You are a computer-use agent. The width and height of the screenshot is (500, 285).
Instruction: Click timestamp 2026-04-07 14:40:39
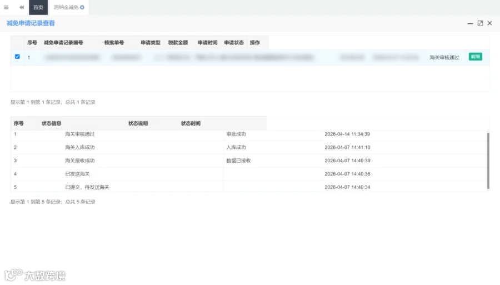click(347, 161)
